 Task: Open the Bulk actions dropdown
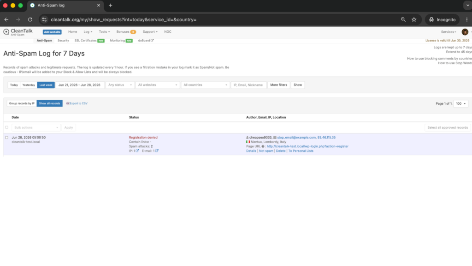36,127
